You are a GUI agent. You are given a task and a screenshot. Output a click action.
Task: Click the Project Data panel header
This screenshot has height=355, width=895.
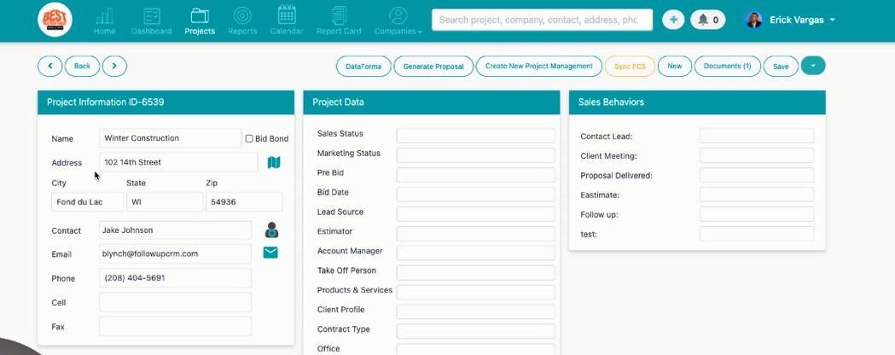click(x=432, y=102)
